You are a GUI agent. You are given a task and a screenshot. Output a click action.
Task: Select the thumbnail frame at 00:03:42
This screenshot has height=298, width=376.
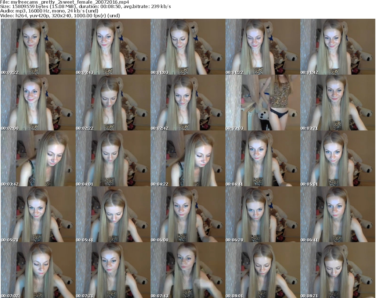(38, 158)
